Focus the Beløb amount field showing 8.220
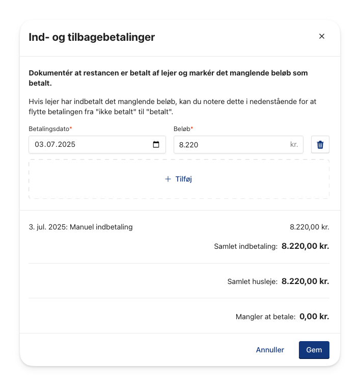Viewport: 360px width, 386px height. pyautogui.click(x=238, y=145)
